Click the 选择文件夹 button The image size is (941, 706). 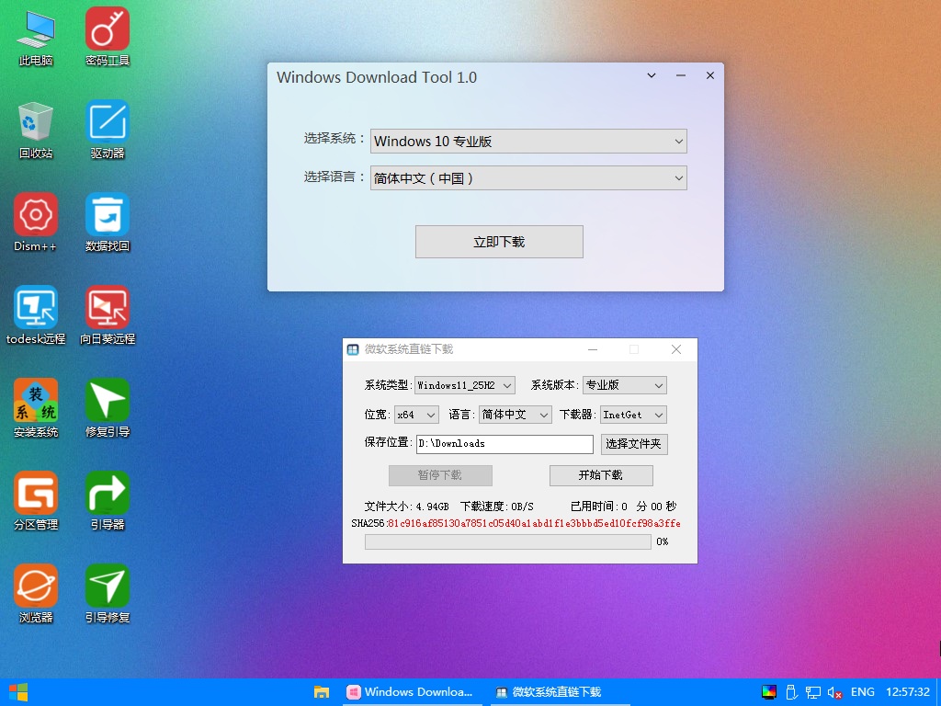634,444
